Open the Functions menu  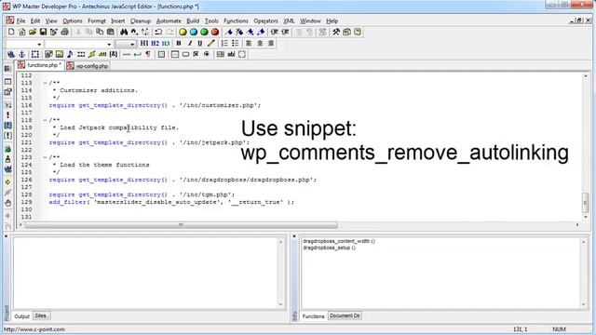click(236, 20)
